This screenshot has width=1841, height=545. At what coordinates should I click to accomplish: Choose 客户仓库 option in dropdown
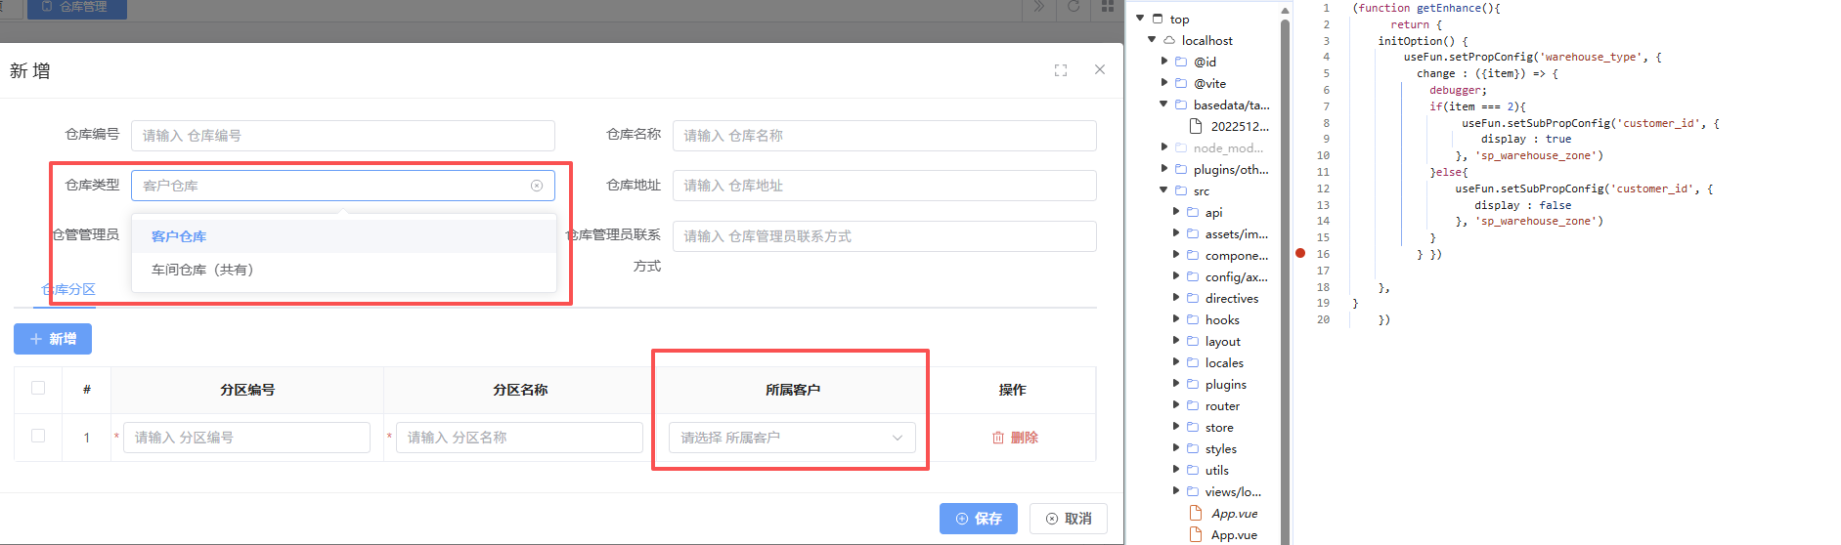coord(179,236)
